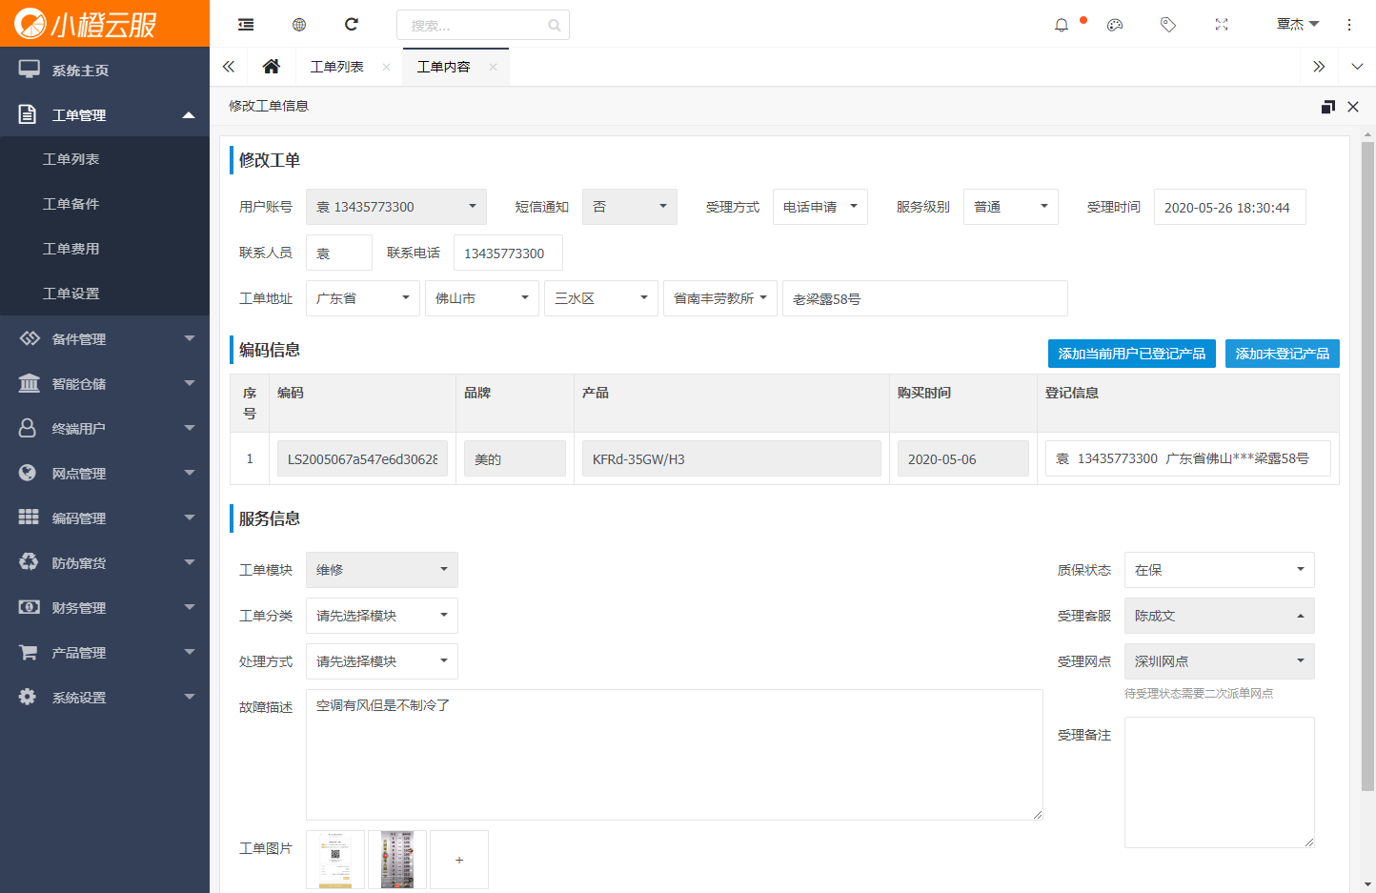
Task: Open the vertical three-dot more menu
Action: (x=1349, y=25)
